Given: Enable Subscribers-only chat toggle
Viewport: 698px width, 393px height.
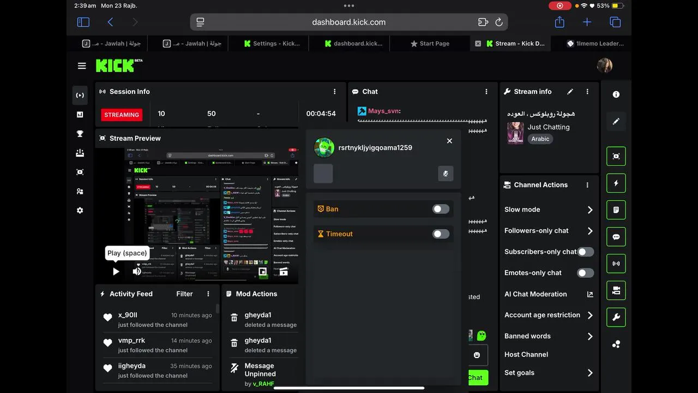Looking at the screenshot, I should 586,252.
